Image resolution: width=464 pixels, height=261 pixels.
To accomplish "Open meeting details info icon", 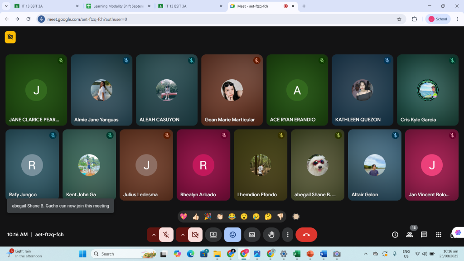I will tap(395, 235).
